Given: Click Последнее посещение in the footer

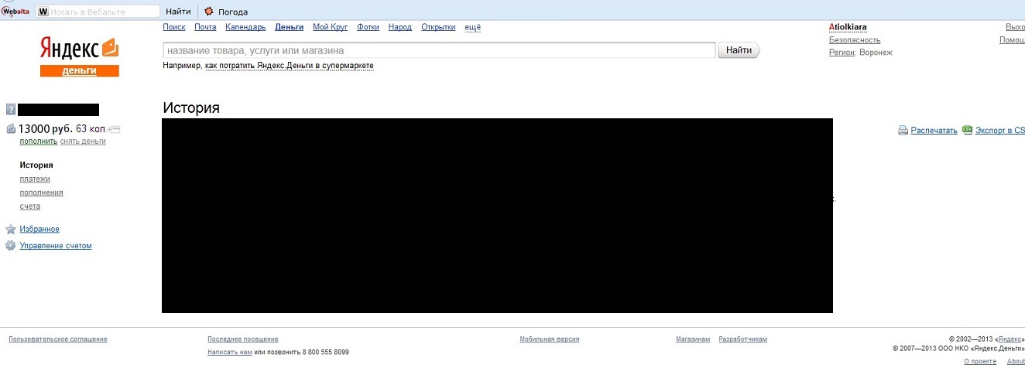Looking at the screenshot, I should tap(243, 339).
